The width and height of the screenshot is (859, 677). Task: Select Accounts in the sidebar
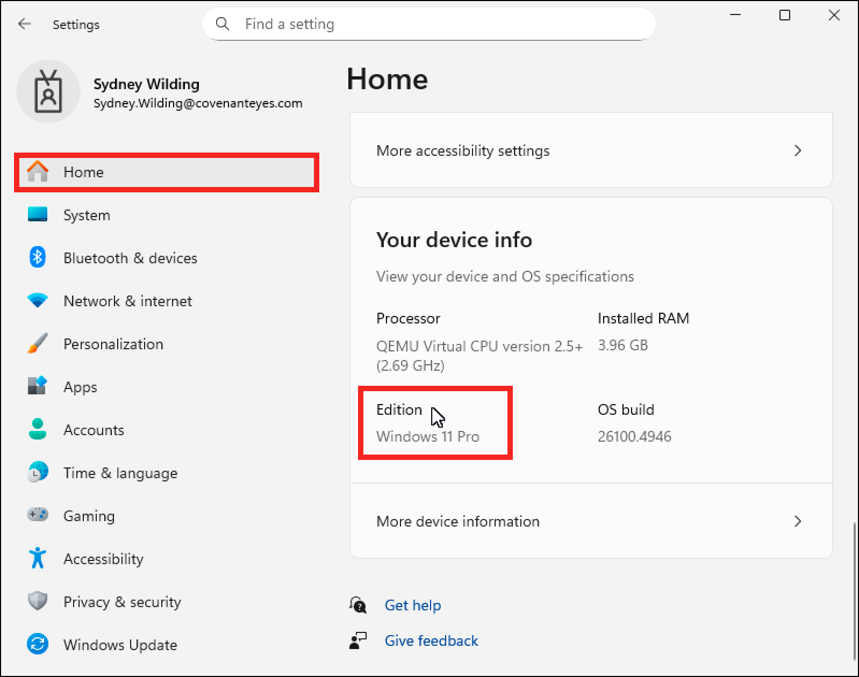94,430
